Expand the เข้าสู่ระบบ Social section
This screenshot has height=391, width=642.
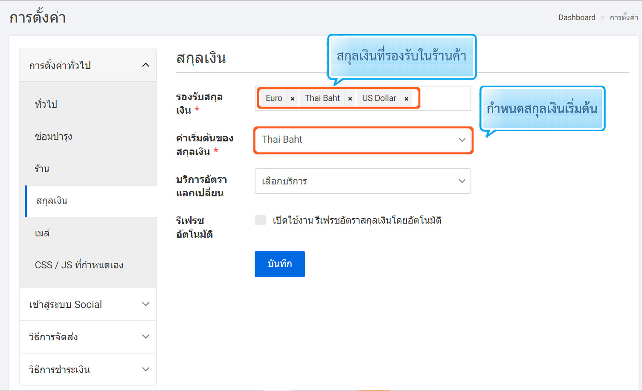(88, 305)
